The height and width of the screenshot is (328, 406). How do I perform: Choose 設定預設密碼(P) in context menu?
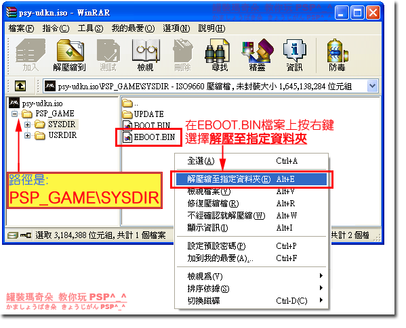pos(251,246)
